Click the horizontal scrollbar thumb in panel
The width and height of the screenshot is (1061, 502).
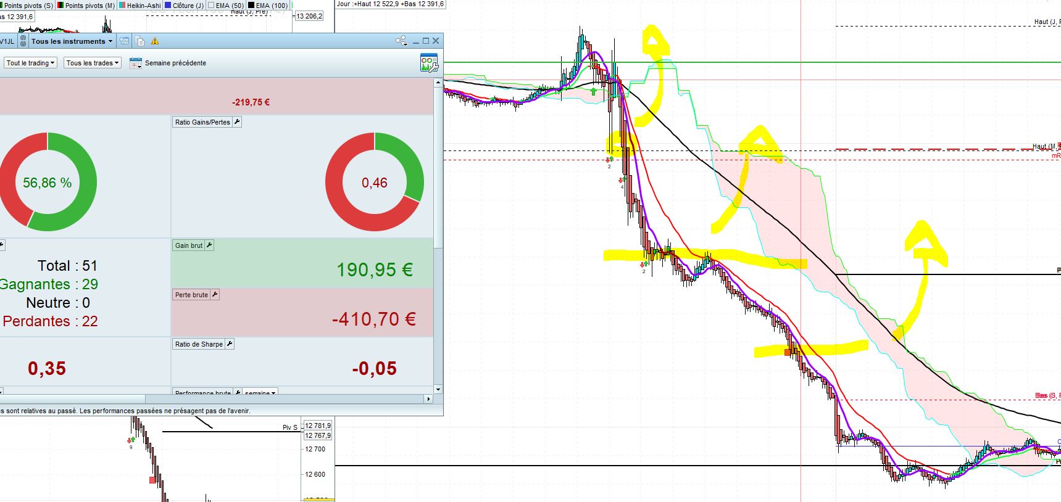pos(72,399)
